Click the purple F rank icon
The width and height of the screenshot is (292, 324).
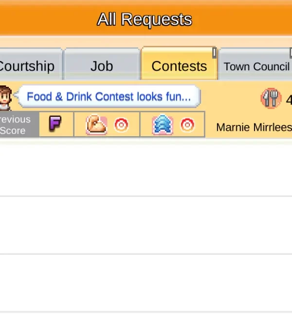click(55, 125)
